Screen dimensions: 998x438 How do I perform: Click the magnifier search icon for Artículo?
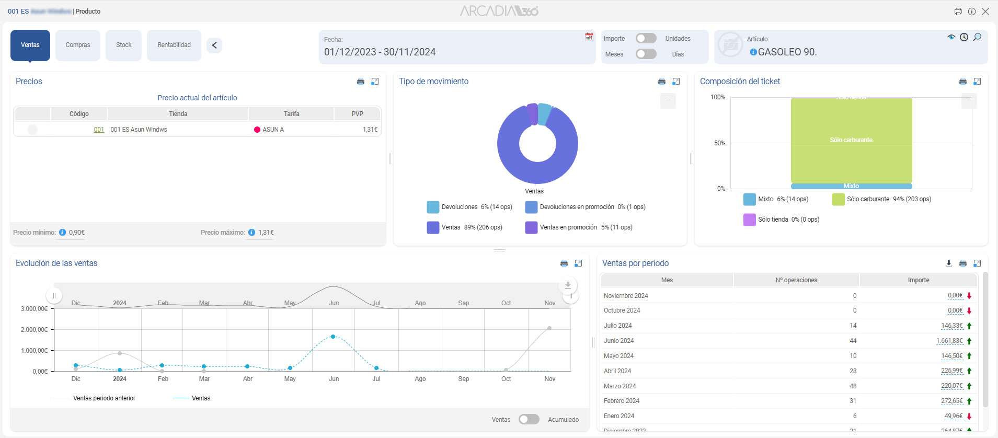point(977,37)
